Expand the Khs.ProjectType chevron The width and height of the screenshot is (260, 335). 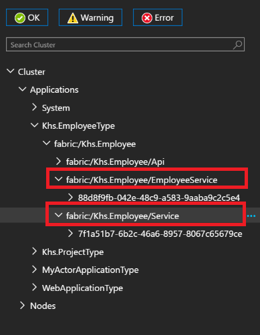click(34, 252)
